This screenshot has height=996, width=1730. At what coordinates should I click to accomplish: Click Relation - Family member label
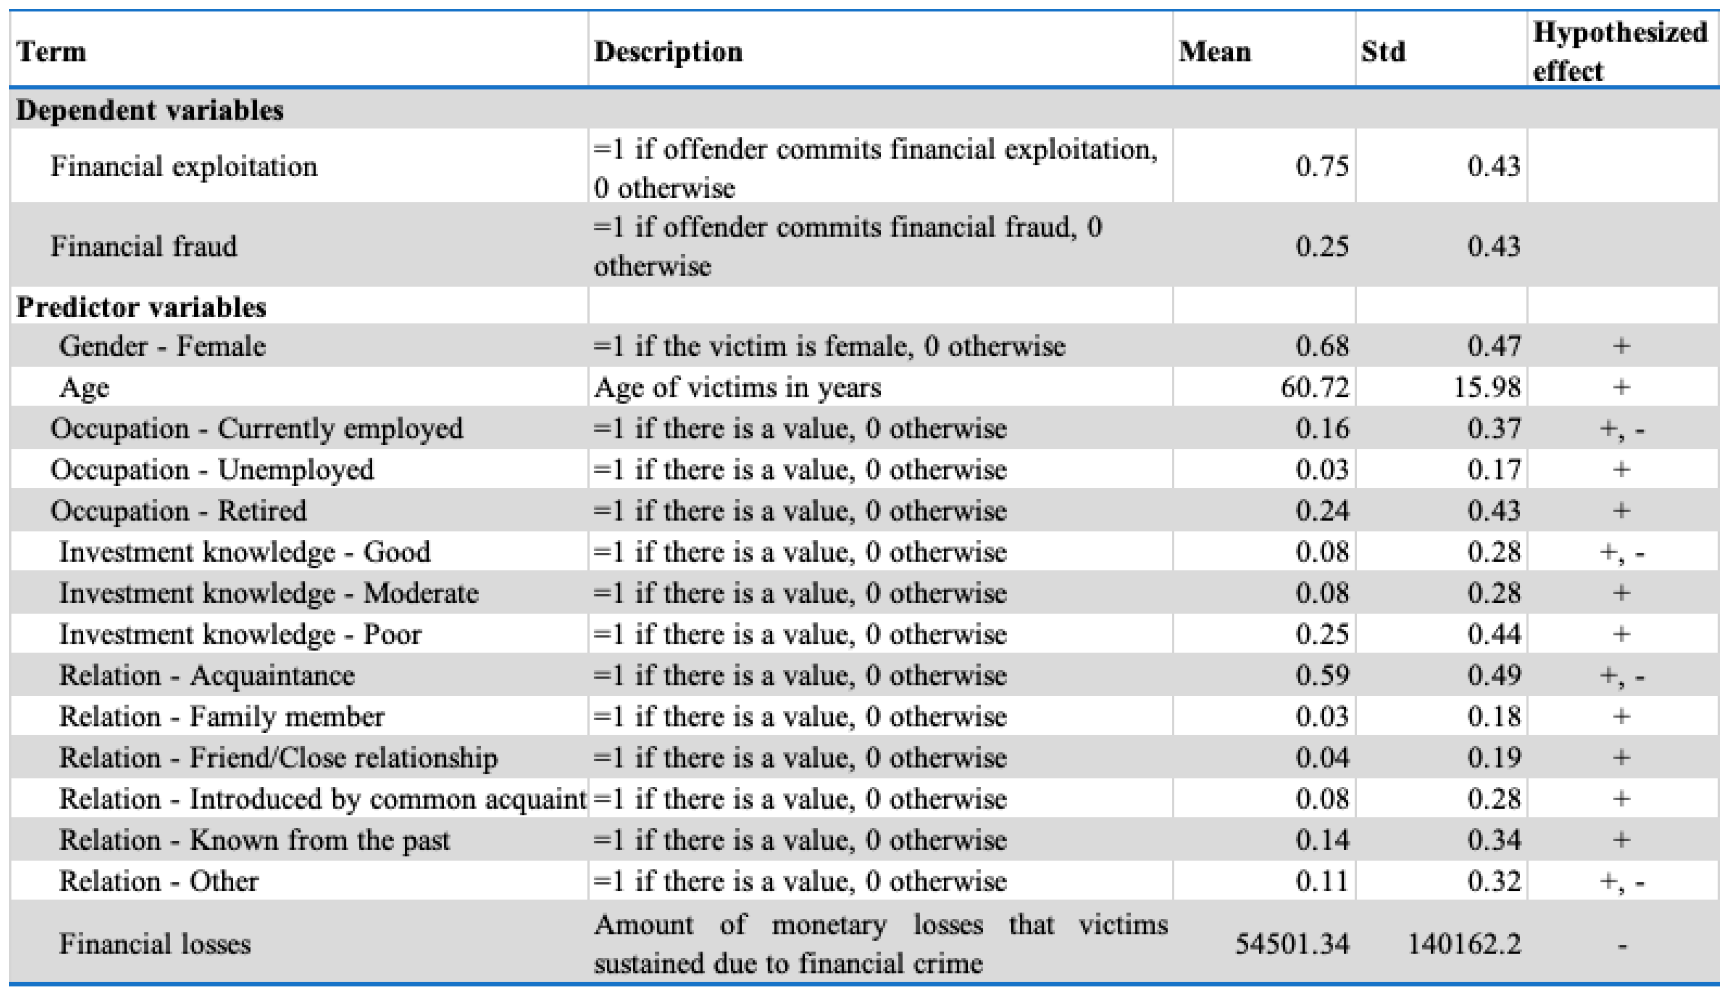222,717
